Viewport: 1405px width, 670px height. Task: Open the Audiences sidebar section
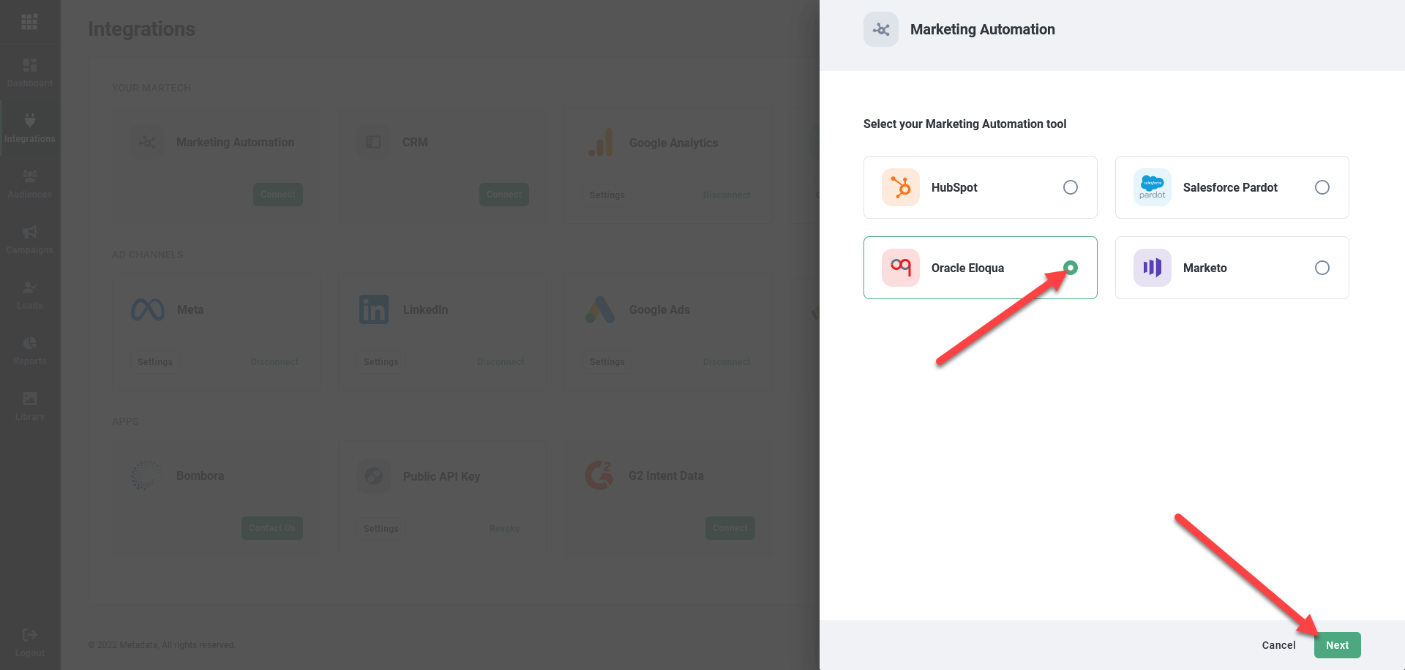30,184
